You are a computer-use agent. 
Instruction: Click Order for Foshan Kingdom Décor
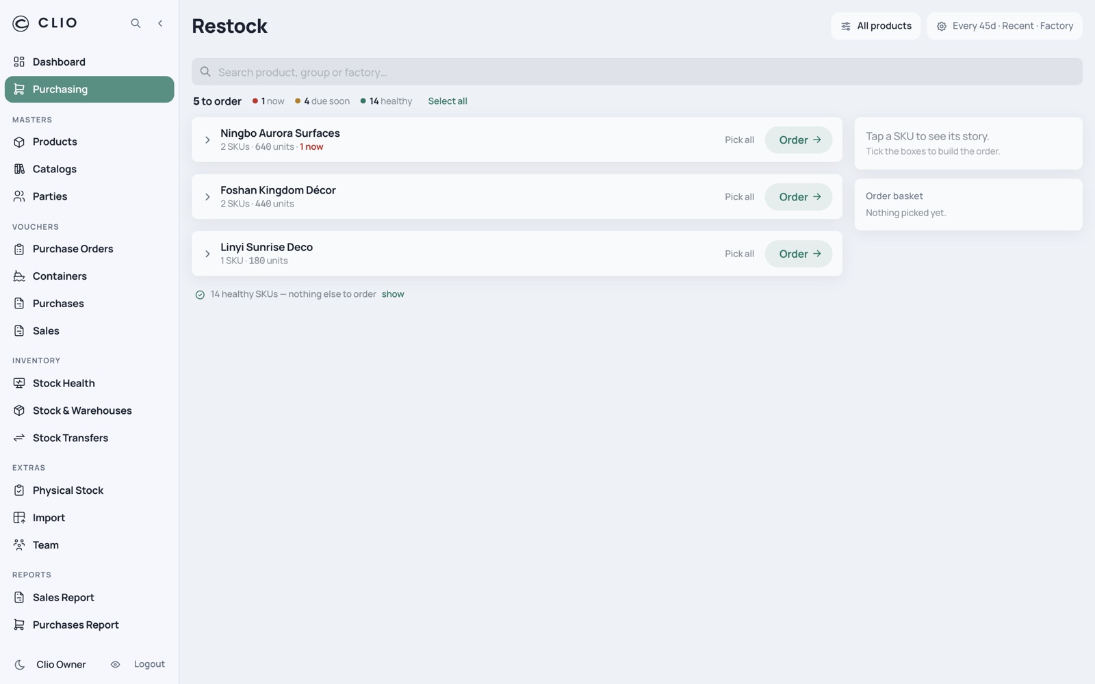[x=799, y=197]
